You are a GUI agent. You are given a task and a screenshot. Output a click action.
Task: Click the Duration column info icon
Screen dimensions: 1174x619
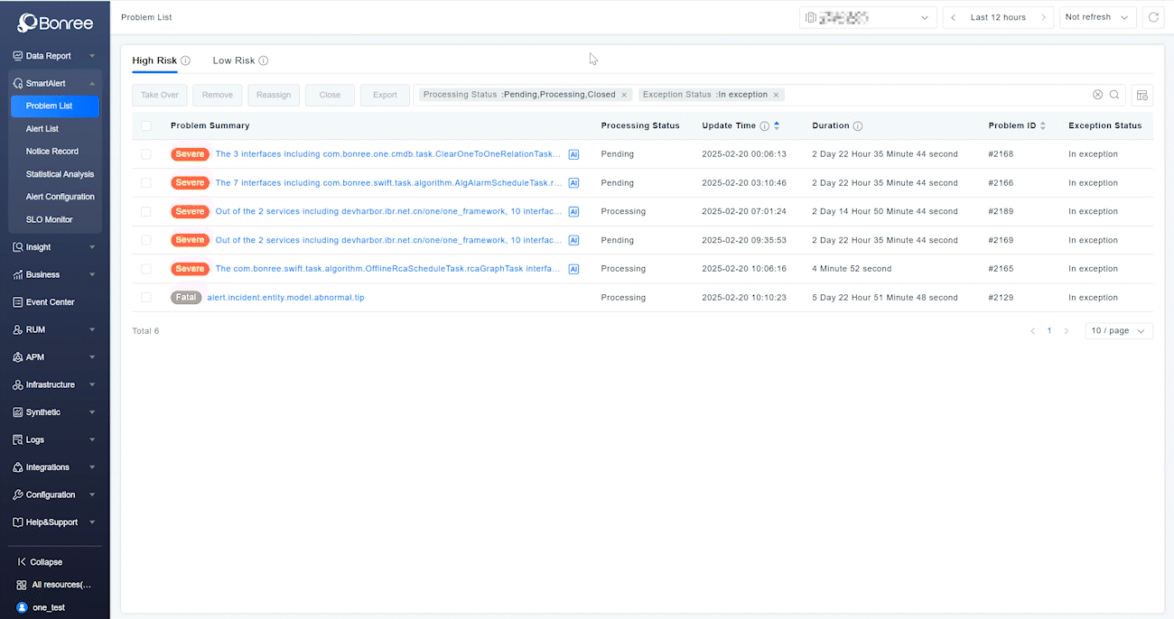click(858, 126)
